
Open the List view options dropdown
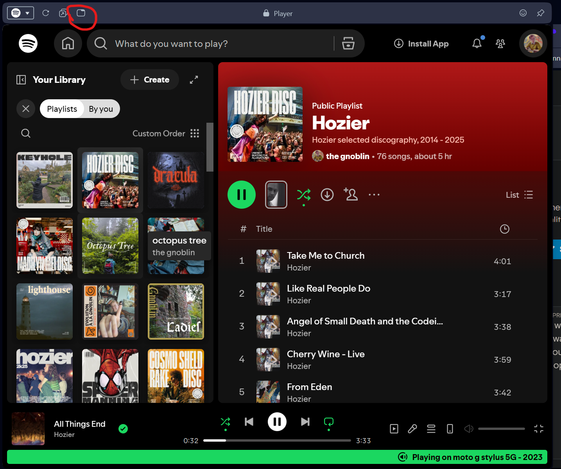click(519, 195)
